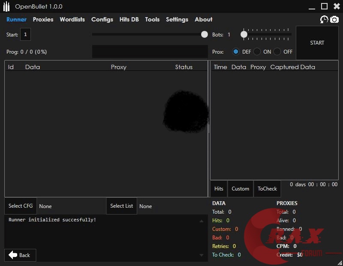Click the 'CPM: 0' statistic
343x266 pixels.
(286, 246)
